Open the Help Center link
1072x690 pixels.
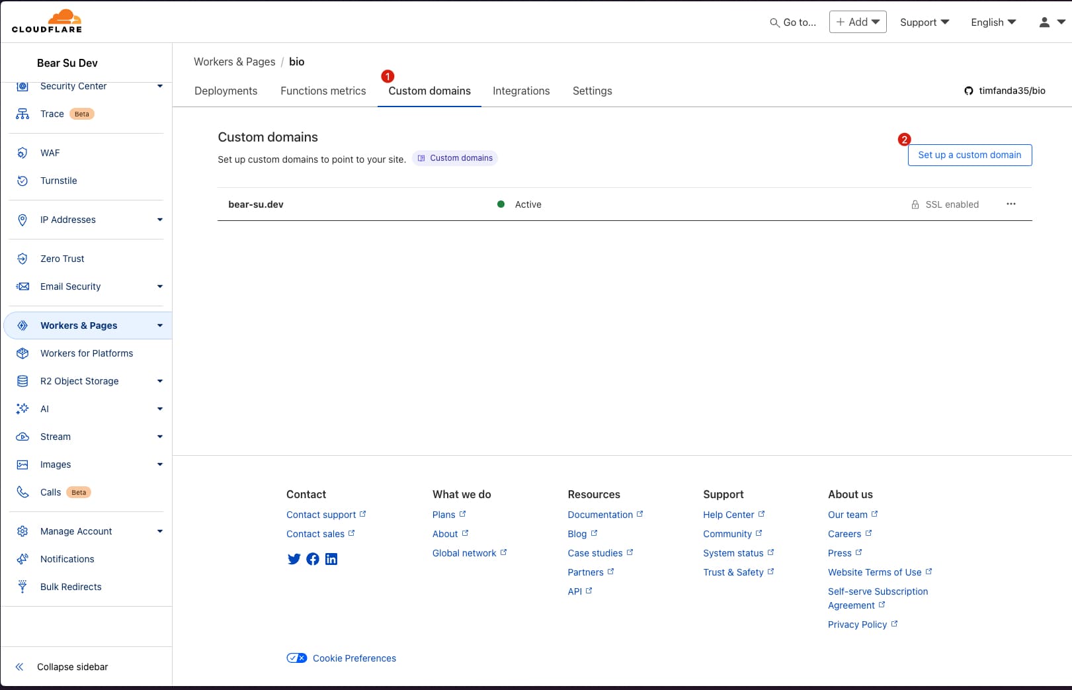click(x=733, y=515)
